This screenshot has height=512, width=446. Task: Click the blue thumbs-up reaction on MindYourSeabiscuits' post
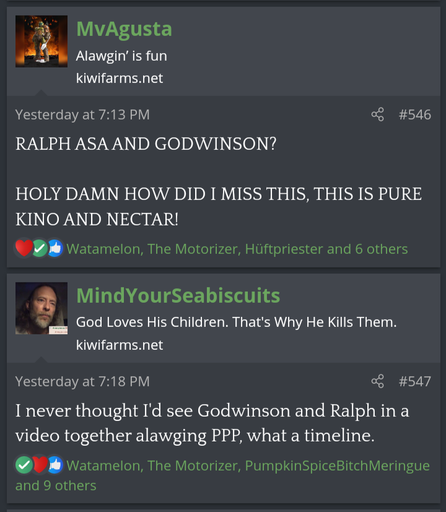click(55, 465)
